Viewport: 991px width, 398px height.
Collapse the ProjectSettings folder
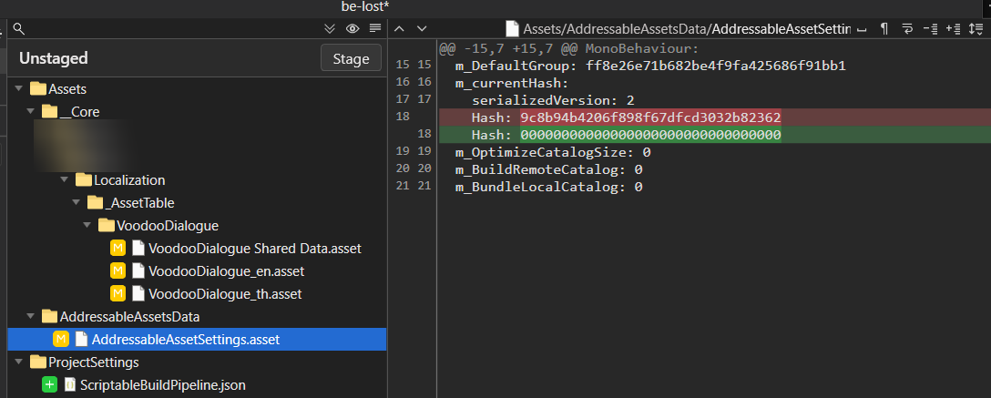click(x=19, y=362)
